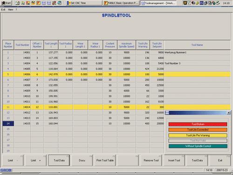
Task: Click the Print Tool Table button
Action: 105,160
